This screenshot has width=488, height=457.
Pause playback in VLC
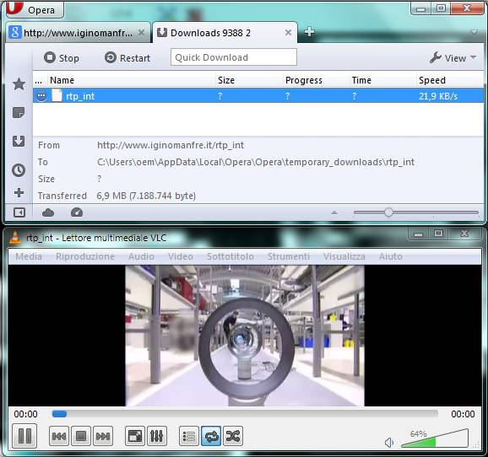click(x=24, y=436)
